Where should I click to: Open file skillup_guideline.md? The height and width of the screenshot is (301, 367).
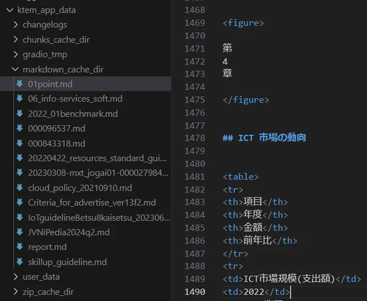[x=67, y=262]
